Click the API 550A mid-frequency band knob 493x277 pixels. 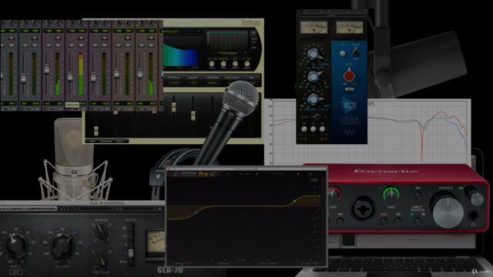coord(314,76)
